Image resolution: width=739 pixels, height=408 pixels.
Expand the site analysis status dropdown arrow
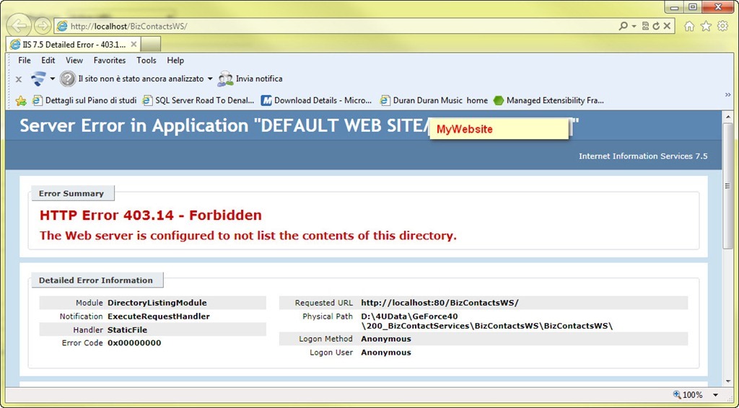[x=210, y=79]
